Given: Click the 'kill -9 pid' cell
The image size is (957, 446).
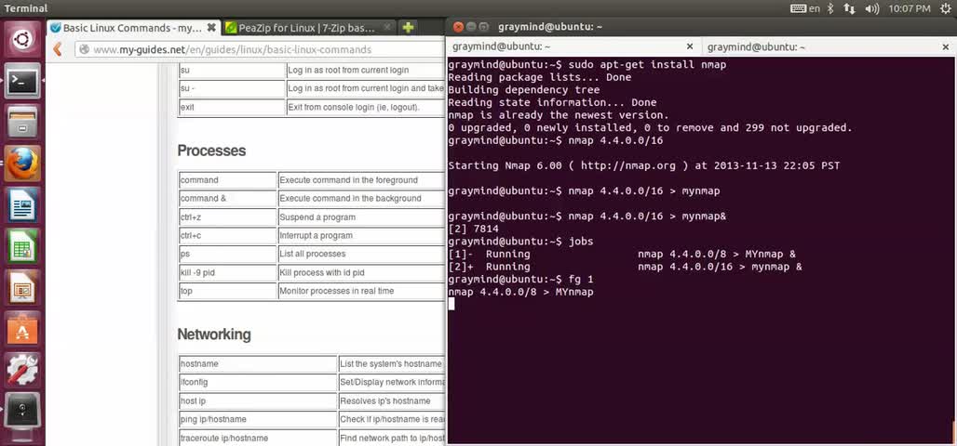Looking at the screenshot, I should click(x=228, y=272).
